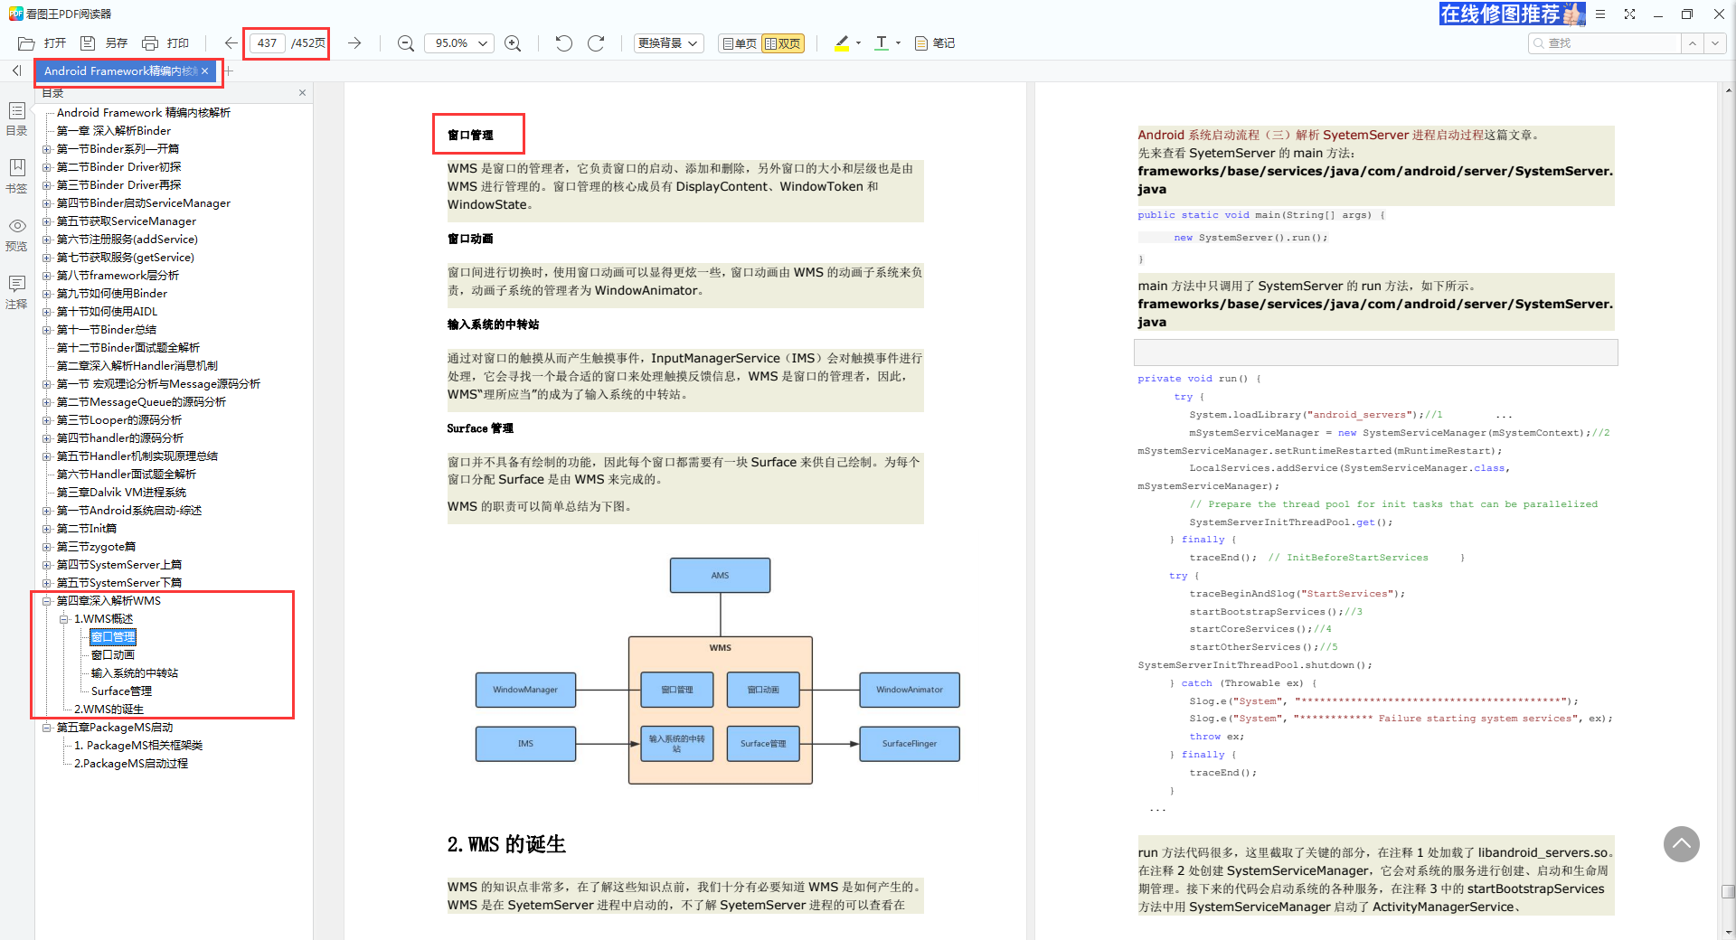The image size is (1736, 940).
Task: Add a new tab with plus
Action: coord(229,70)
